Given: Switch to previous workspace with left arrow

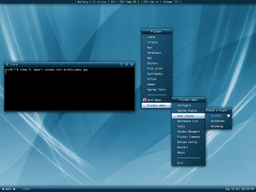Looking at the screenshot, I should coord(2,189).
